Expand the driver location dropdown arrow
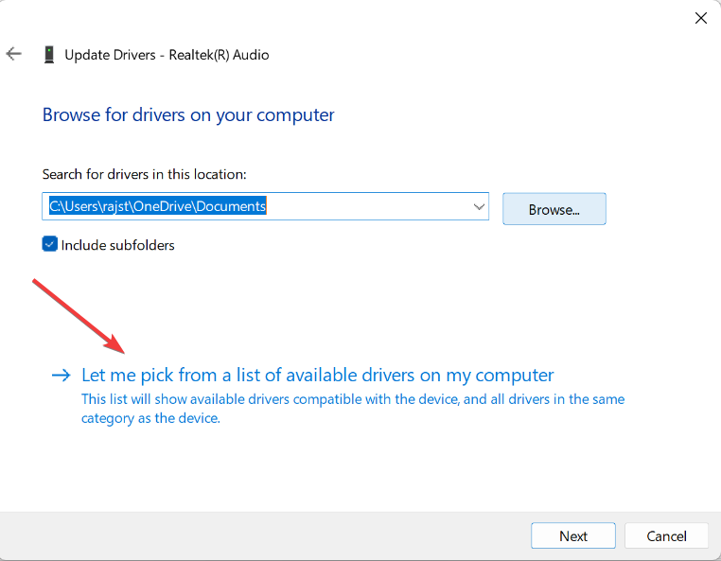Viewport: 721px width, 561px height. pos(478,206)
